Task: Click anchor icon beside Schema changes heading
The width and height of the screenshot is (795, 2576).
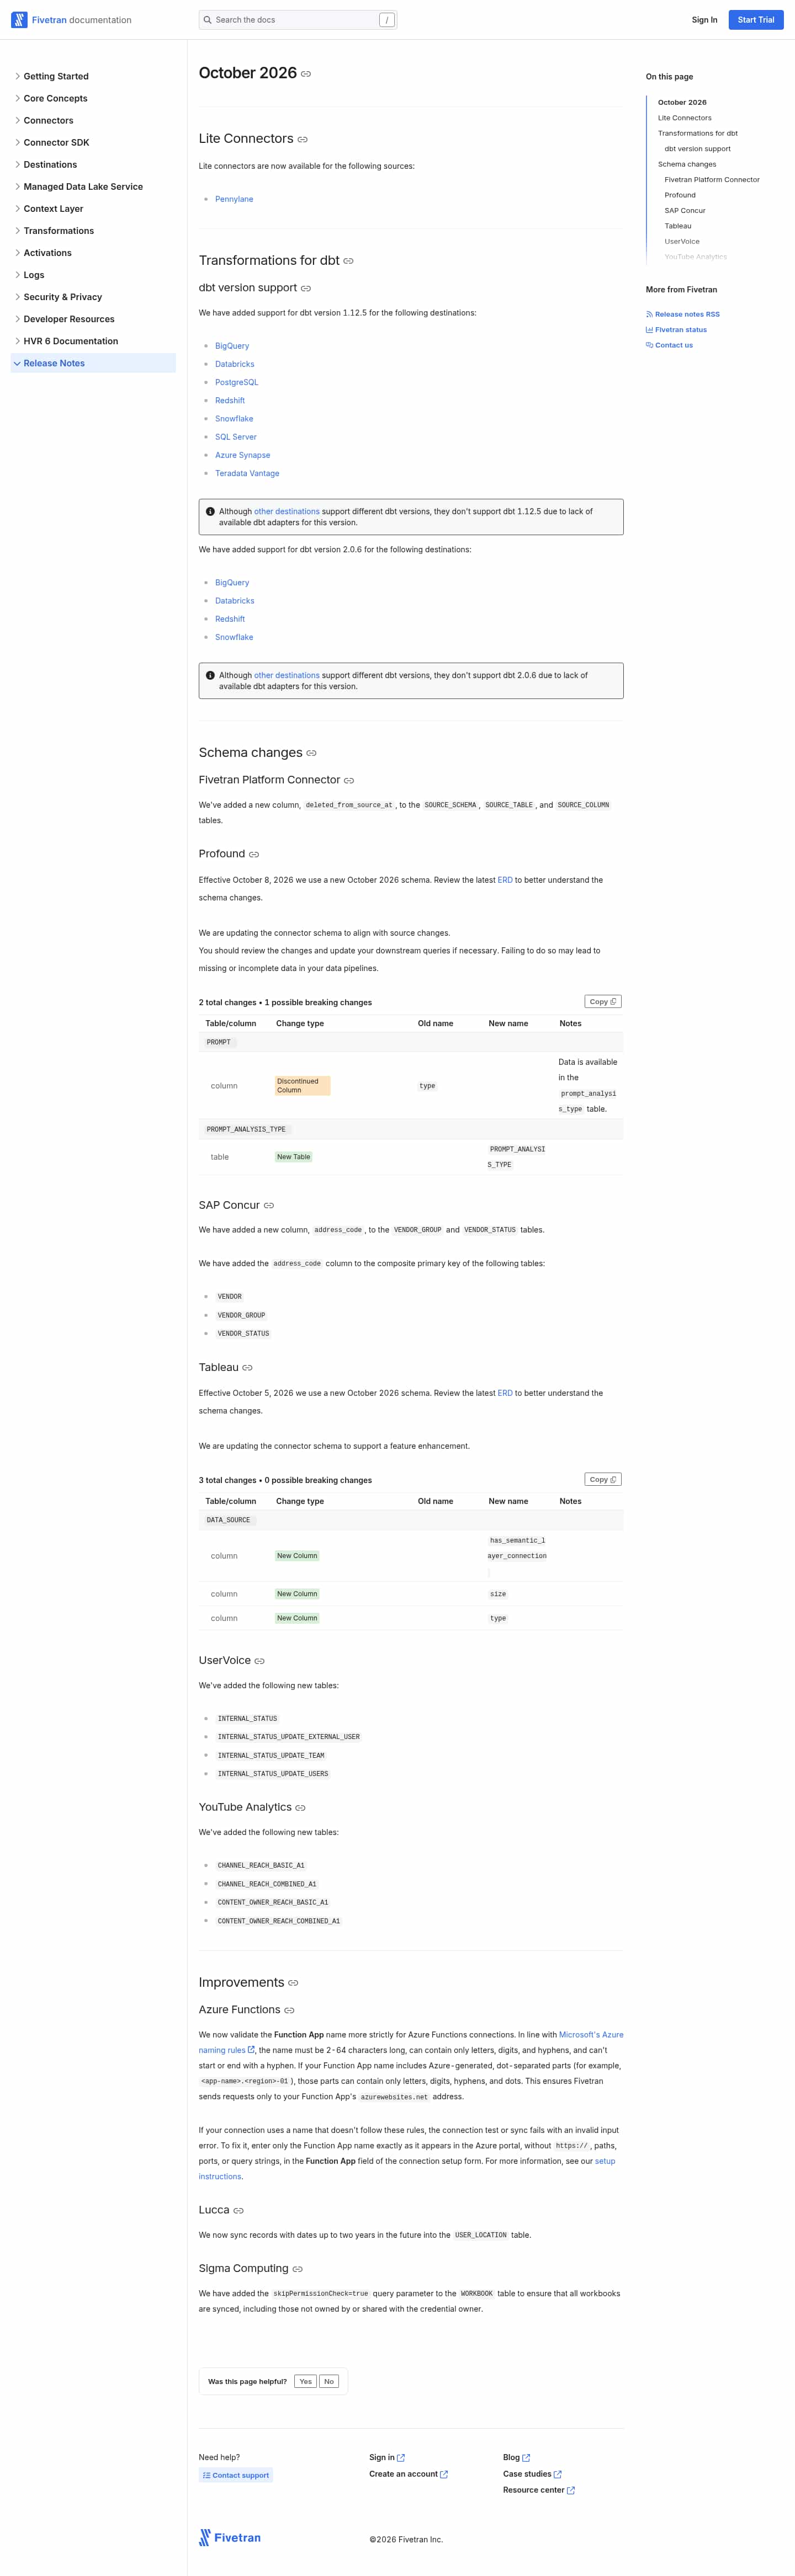Action: click(x=311, y=753)
